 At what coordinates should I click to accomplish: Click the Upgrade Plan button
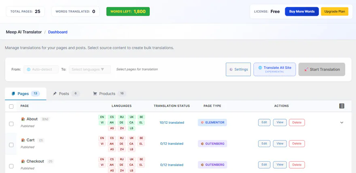(335, 11)
